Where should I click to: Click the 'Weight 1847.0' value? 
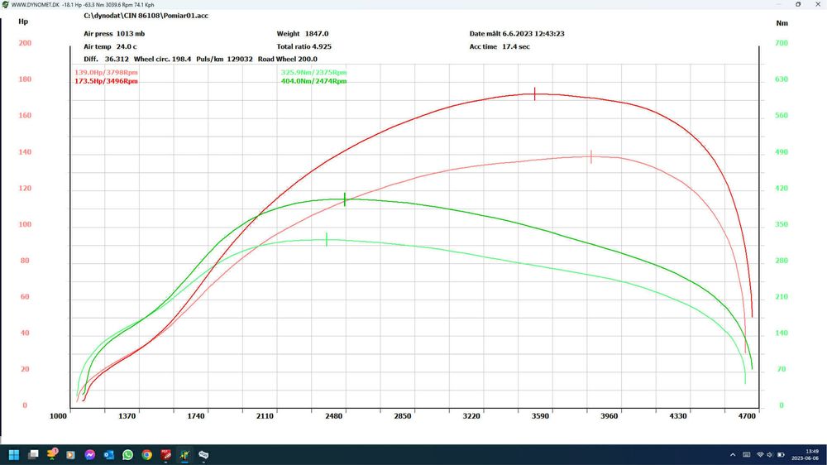[x=302, y=34]
